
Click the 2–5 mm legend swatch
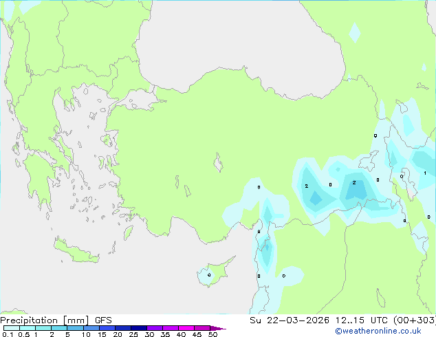click(x=59, y=328)
